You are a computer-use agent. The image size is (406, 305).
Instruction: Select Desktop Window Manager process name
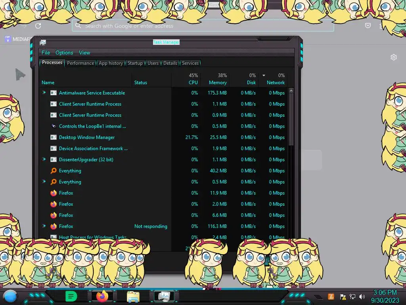[87, 137]
